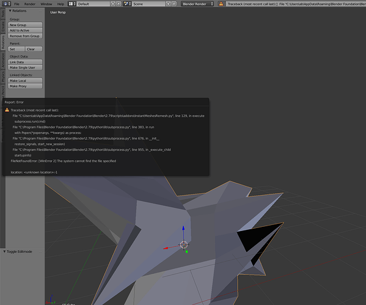Viewport: 366px width, 305px height.
Task: Click the Make Local button
Action: (25, 81)
